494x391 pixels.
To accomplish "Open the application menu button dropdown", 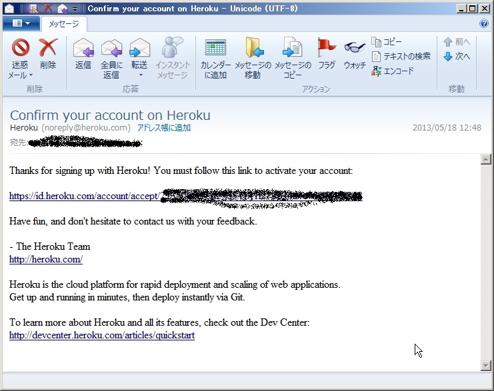I will (x=21, y=23).
